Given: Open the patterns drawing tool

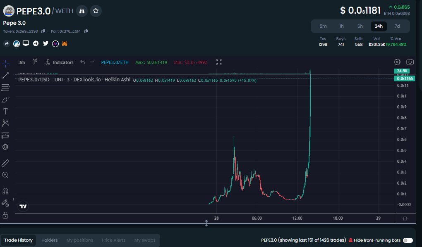Looking at the screenshot, I should click(5, 123).
